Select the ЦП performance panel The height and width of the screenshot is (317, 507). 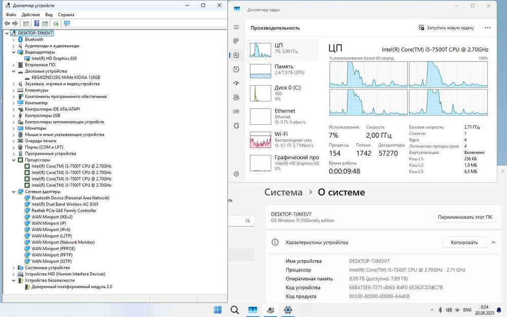click(282, 50)
